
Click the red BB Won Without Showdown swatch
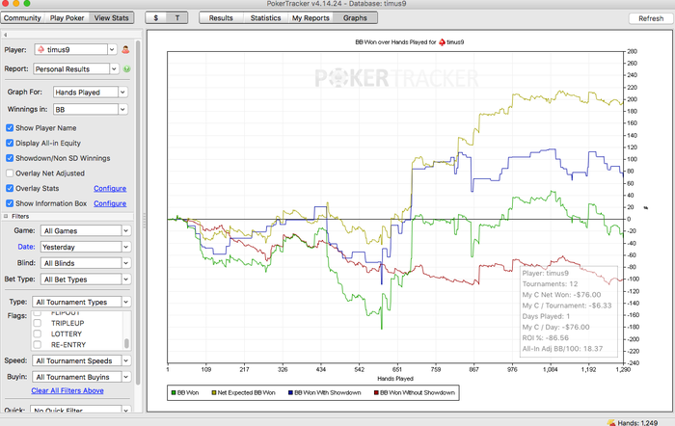click(x=376, y=393)
